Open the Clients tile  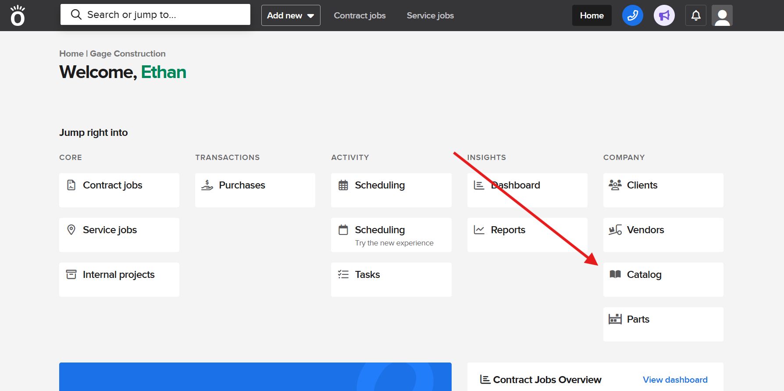tap(663, 190)
